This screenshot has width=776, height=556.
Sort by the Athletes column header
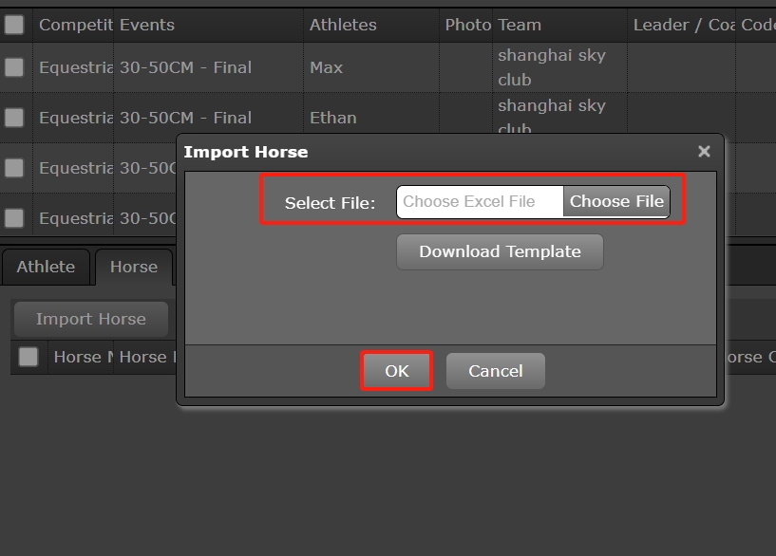(343, 25)
